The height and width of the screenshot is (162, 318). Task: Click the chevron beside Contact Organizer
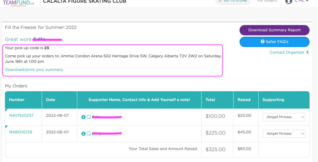[x=307, y=52]
